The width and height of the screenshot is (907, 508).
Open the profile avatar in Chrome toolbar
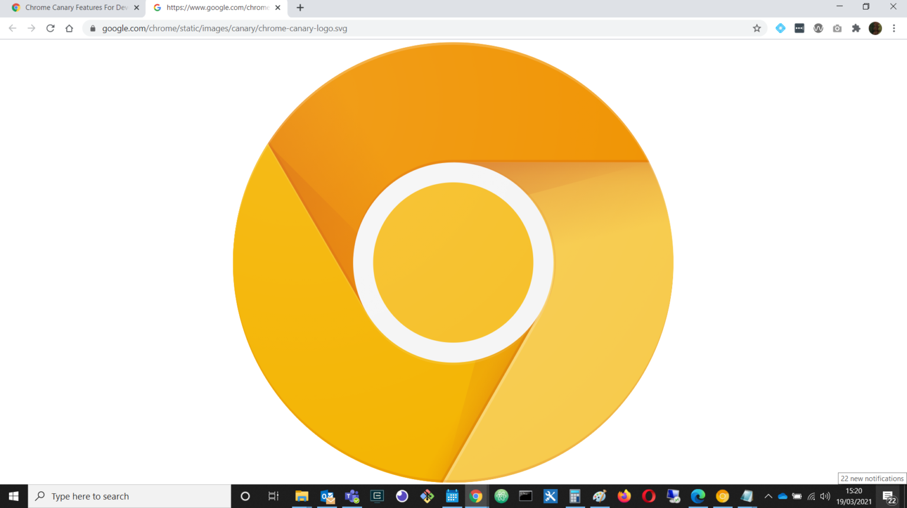[x=875, y=28]
